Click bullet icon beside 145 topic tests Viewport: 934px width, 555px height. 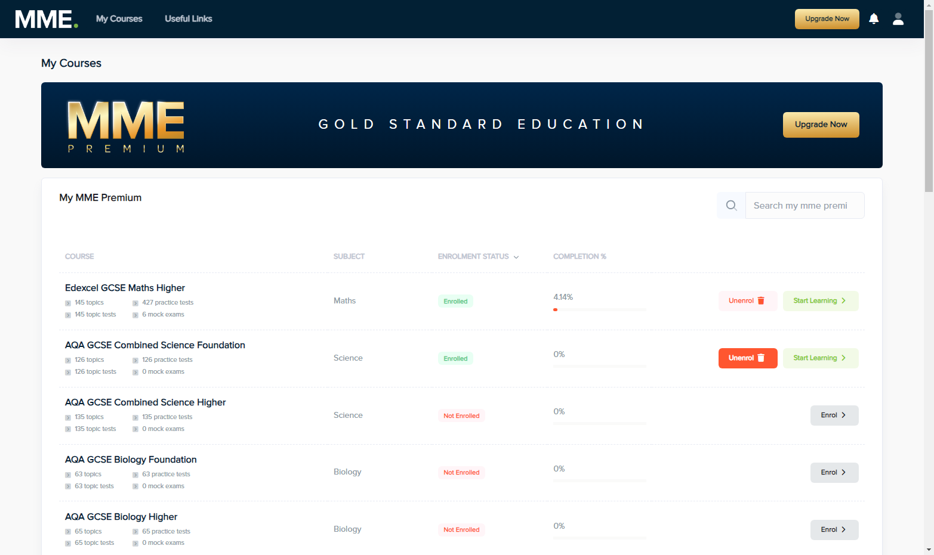point(68,315)
